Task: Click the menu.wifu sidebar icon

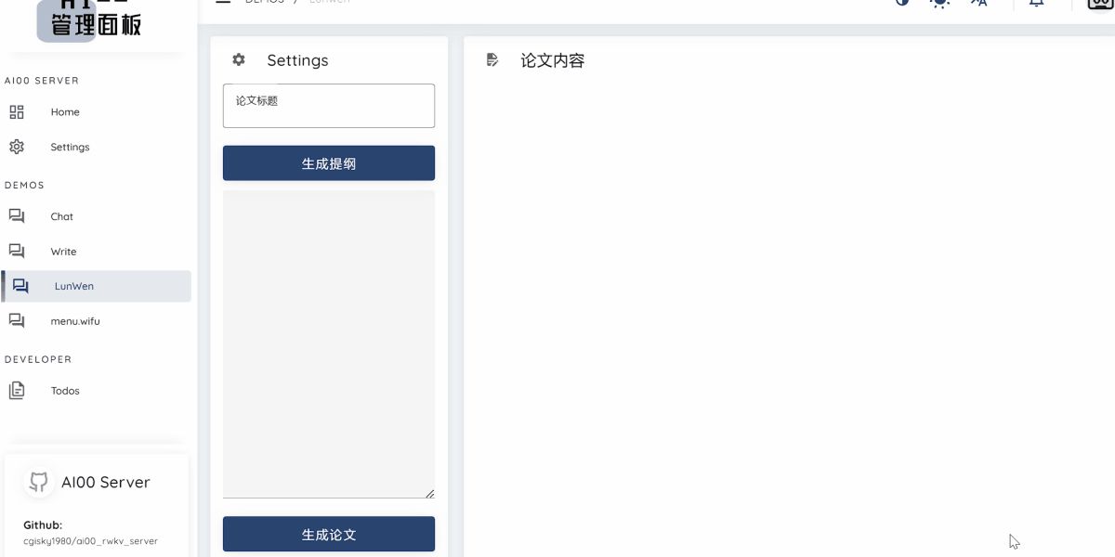Action: 17,320
